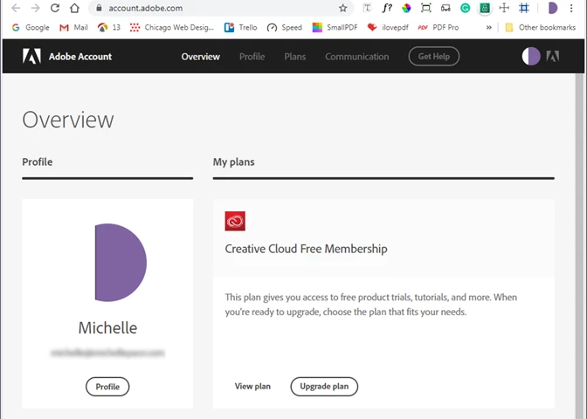Open the Gmail Mail bookmark
Screen dimensions: 587x419
tap(73, 27)
